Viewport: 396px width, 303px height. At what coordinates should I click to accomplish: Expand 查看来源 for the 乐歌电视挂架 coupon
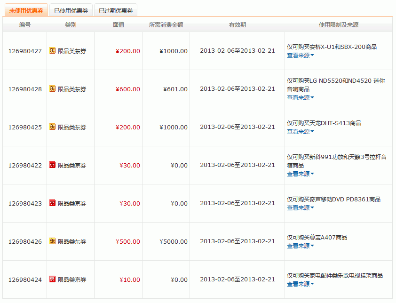click(300, 284)
